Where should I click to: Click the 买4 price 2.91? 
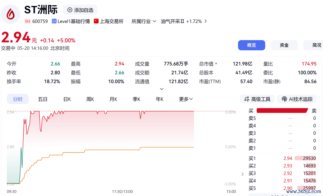point(288,181)
